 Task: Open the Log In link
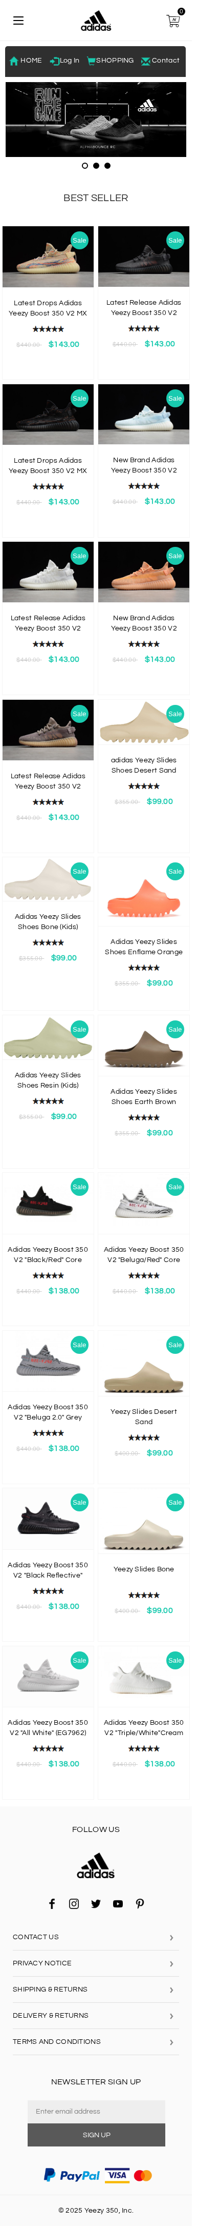64,61
